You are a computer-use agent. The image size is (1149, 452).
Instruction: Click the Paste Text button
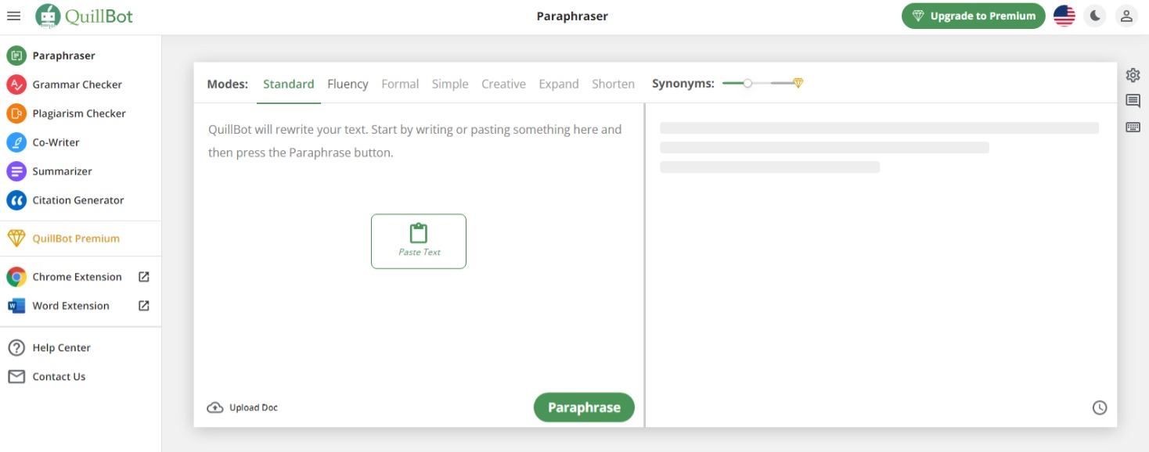(x=419, y=242)
